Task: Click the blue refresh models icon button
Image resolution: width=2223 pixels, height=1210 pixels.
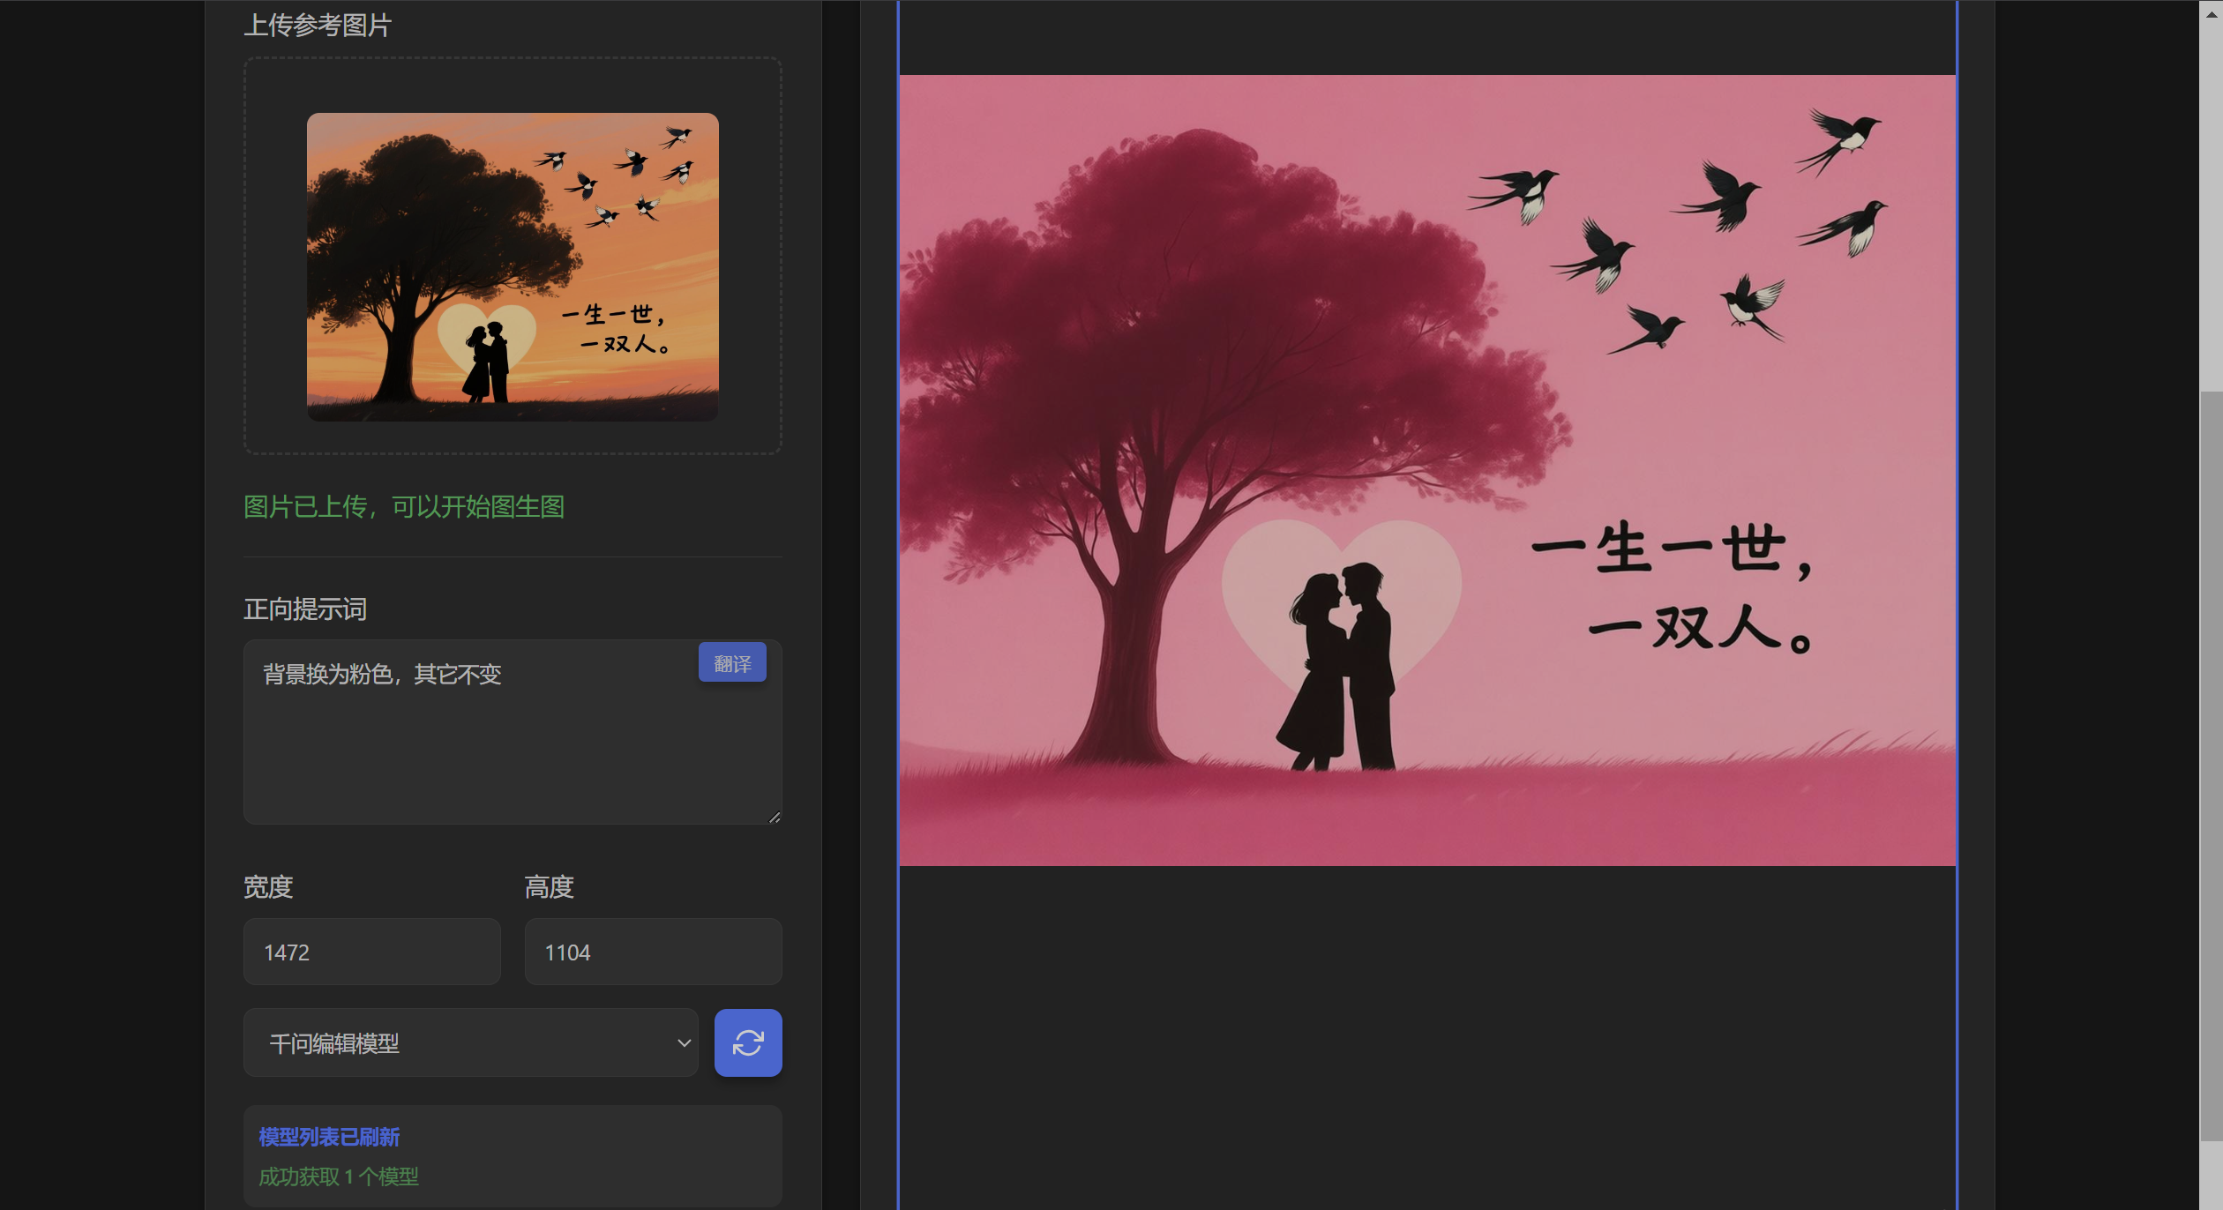Action: (x=747, y=1042)
